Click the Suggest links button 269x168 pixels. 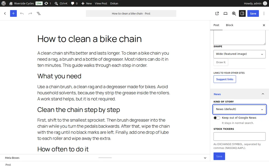click(225, 79)
